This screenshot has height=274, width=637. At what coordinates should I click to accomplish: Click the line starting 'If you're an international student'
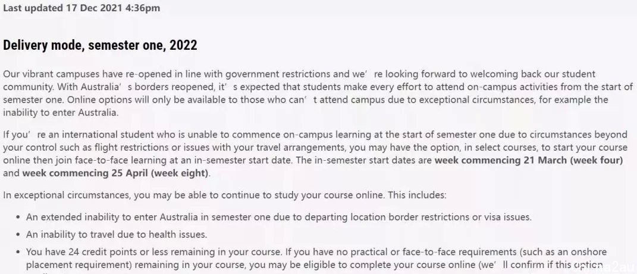click(315, 134)
